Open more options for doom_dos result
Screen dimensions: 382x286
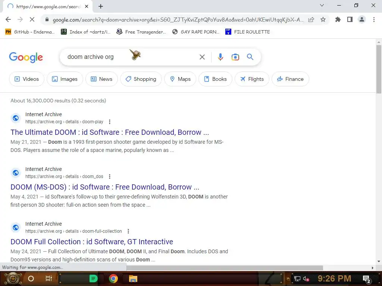110,176
